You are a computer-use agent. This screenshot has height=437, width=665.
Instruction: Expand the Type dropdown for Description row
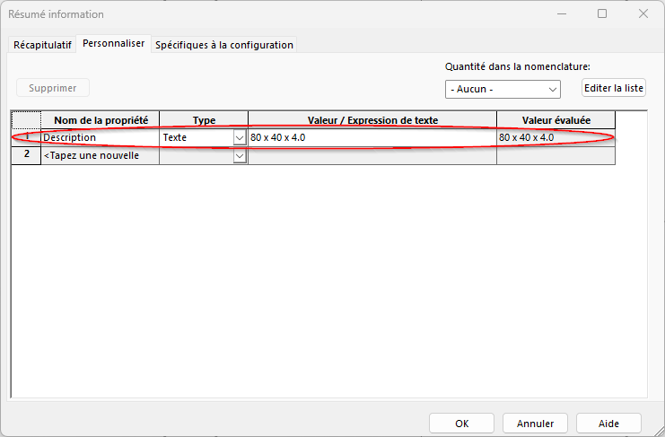tap(240, 138)
